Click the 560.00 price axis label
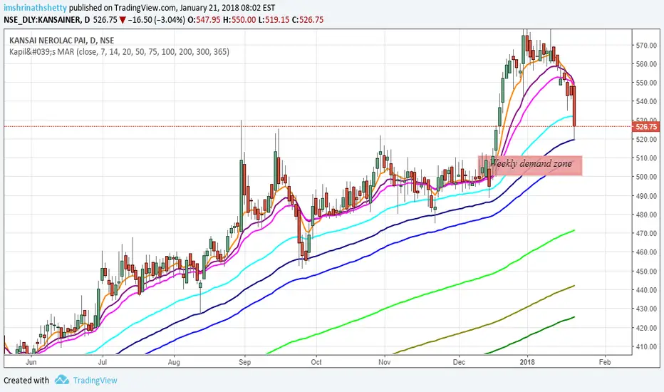664x392 pixels. [646, 64]
